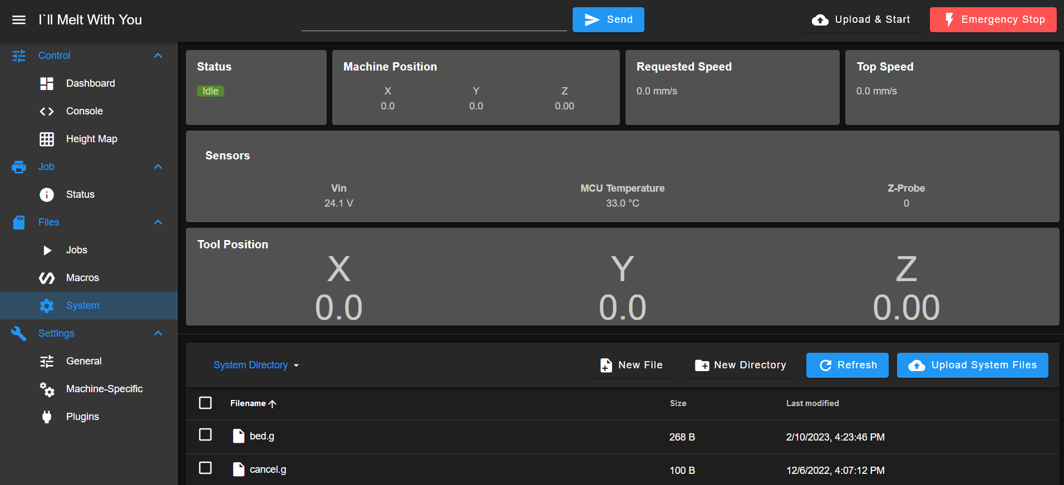
Task: Click the Height Map grid icon
Action: click(x=47, y=139)
